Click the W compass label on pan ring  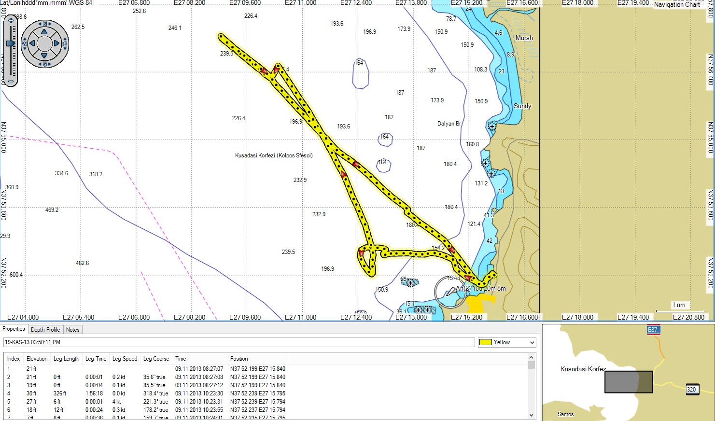point(25,44)
